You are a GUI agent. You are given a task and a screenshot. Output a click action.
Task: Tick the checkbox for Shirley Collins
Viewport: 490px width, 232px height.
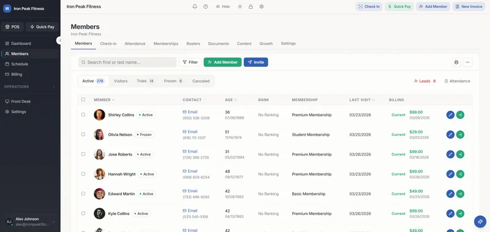tap(83, 114)
